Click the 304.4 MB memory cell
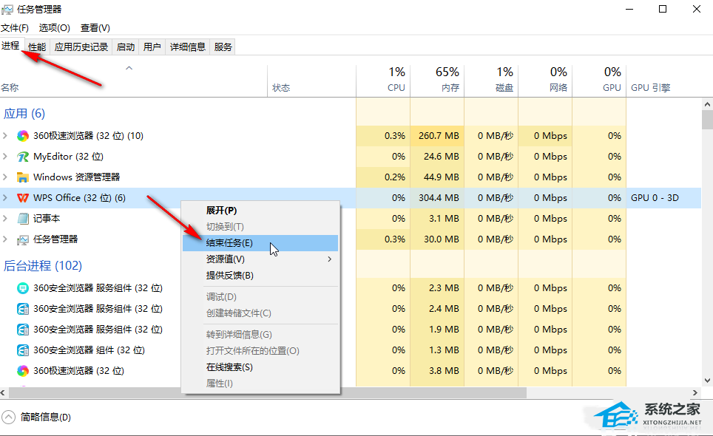Viewport: 713px width, 436px height. (437, 198)
